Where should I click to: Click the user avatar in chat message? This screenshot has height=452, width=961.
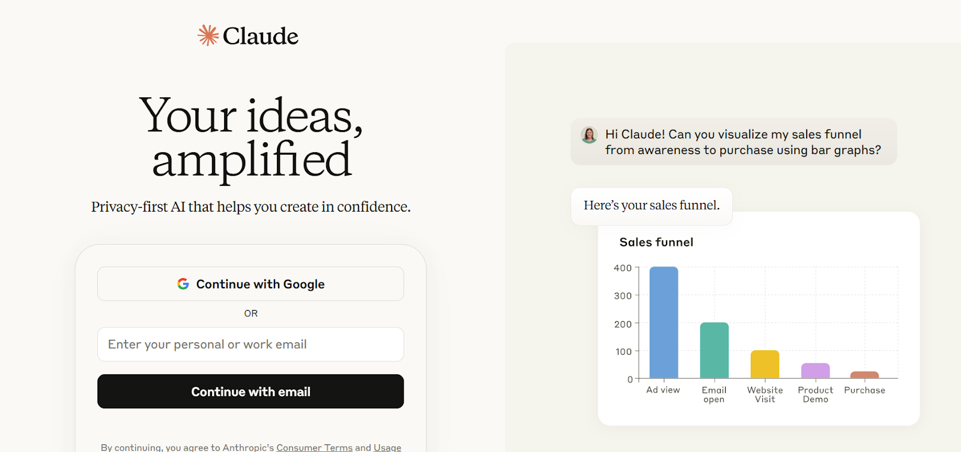(589, 135)
